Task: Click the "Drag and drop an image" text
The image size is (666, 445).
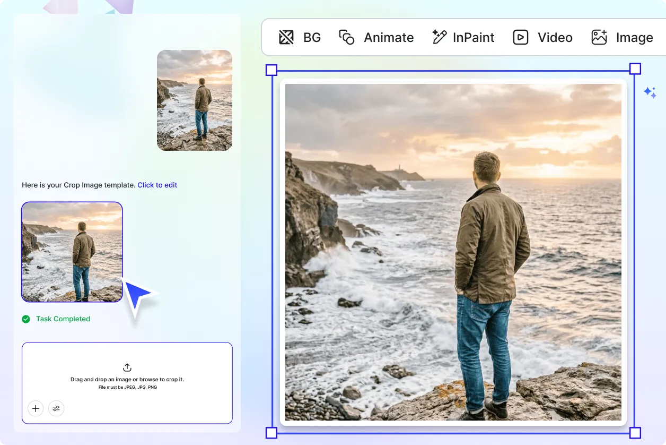Action: (x=127, y=380)
